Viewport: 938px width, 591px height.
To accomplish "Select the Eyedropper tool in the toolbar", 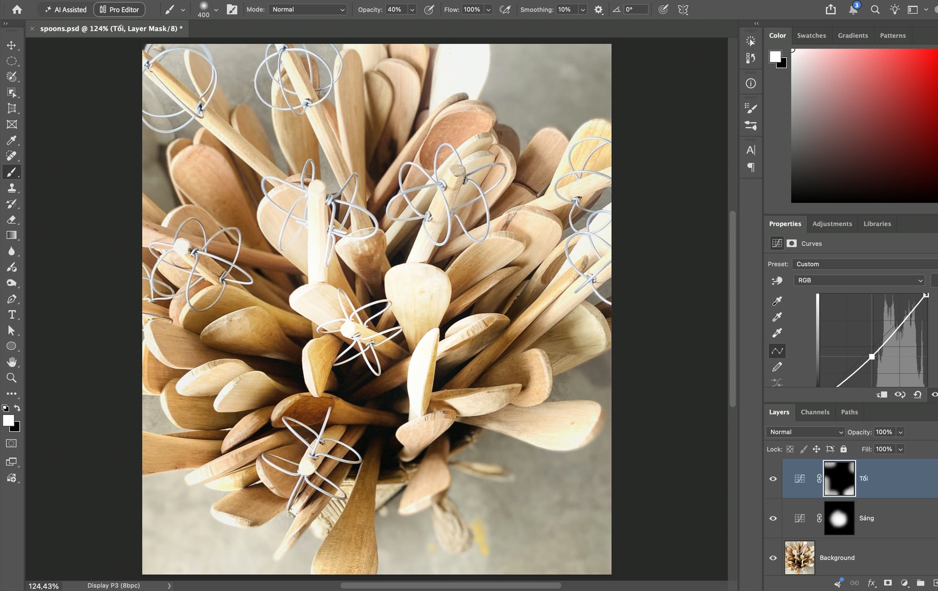I will click(x=11, y=140).
